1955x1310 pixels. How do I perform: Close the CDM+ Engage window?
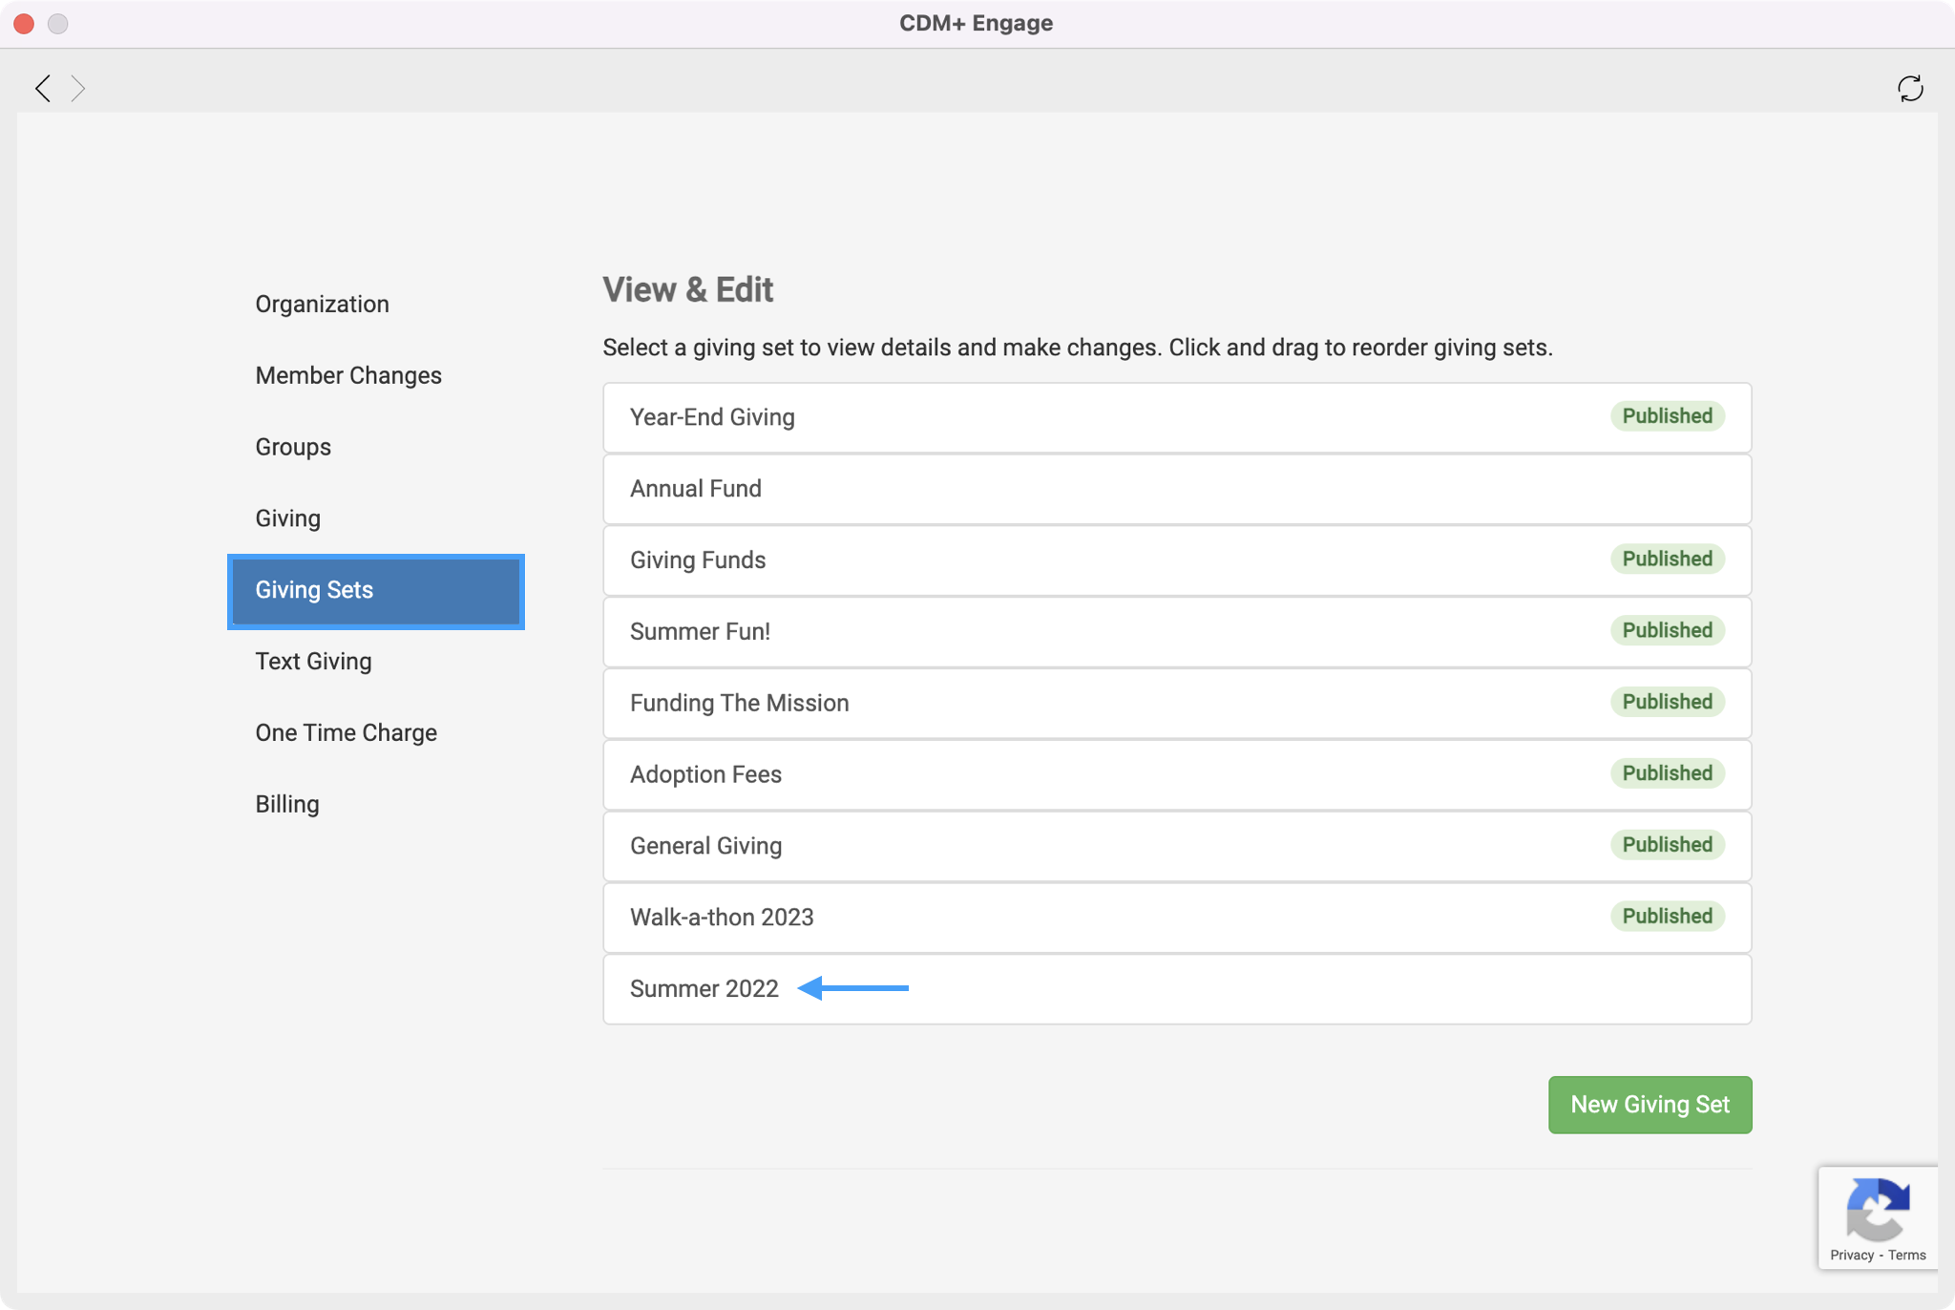tap(25, 24)
